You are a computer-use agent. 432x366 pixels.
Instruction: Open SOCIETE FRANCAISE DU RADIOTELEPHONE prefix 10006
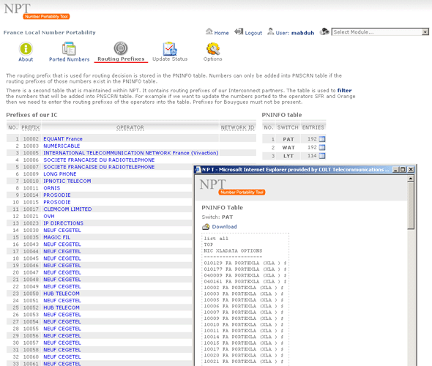tap(99, 160)
